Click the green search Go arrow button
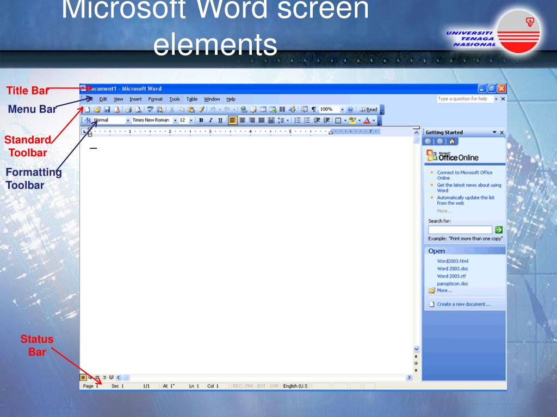Image resolution: width=557 pixels, height=417 pixels. pos(499,230)
